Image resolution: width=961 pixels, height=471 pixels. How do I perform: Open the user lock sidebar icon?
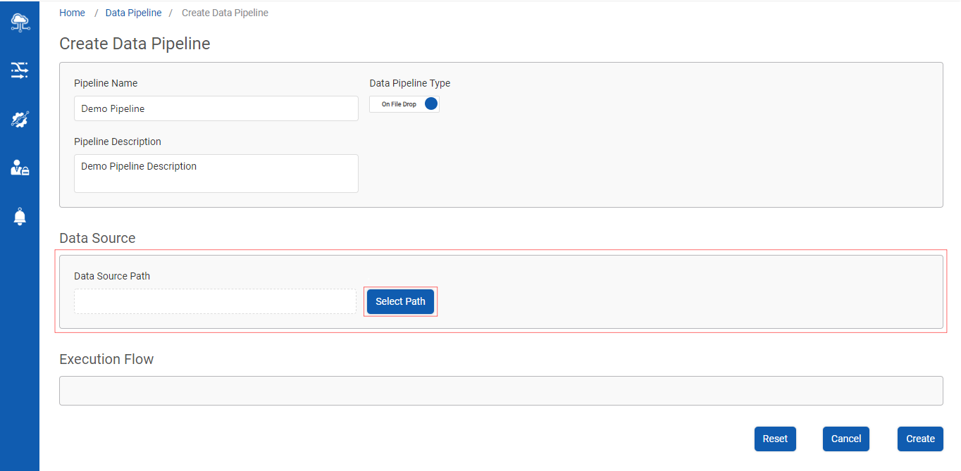(20, 168)
